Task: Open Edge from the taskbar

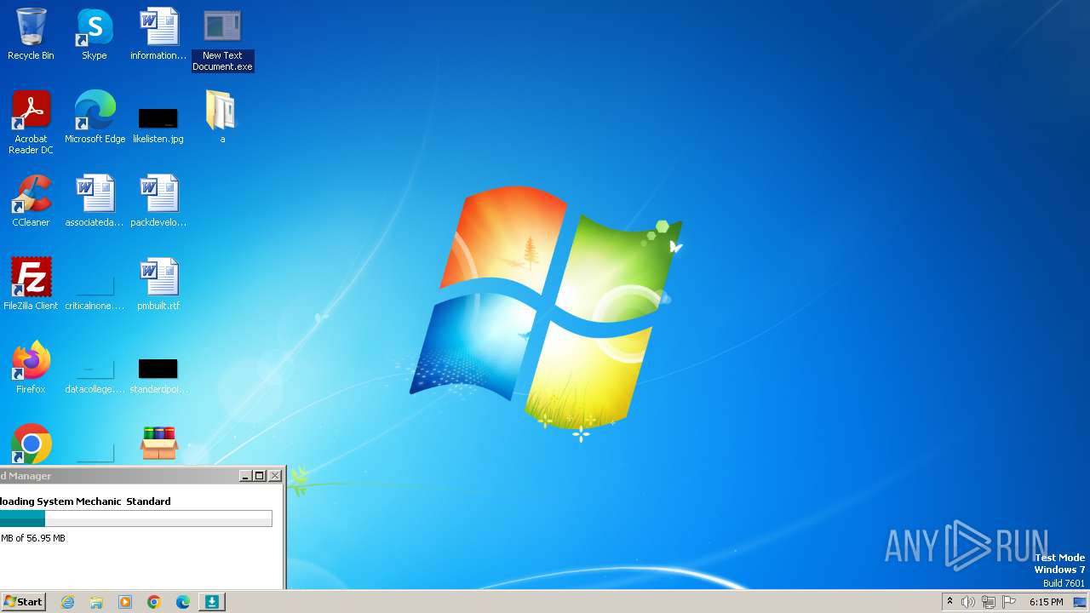Action: coord(183,602)
